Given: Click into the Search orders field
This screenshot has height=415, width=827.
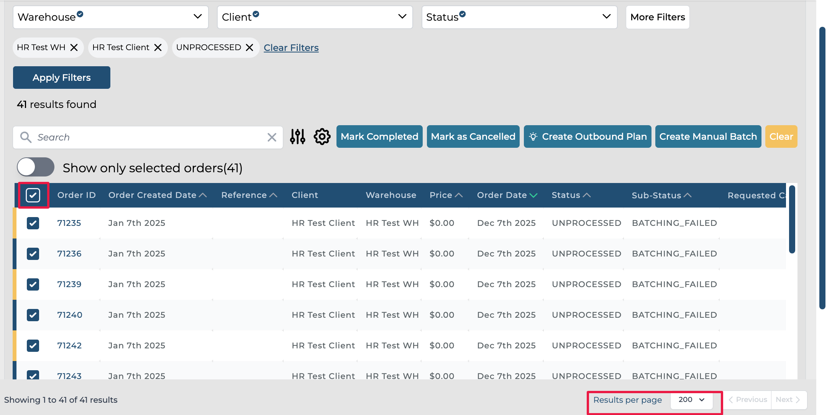Looking at the screenshot, I should pos(149,137).
